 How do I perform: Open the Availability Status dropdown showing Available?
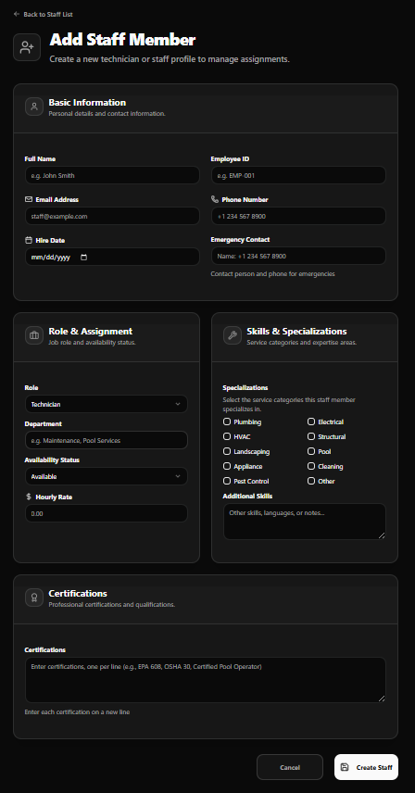click(107, 476)
